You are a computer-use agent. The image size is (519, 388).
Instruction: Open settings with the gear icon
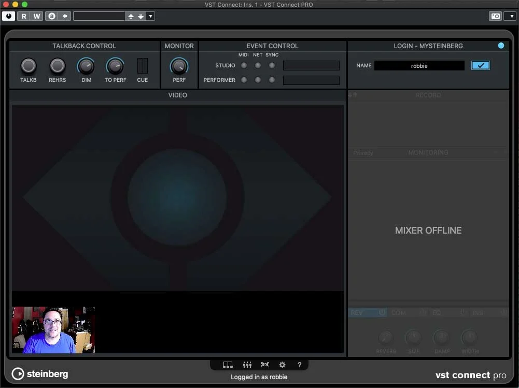(283, 365)
